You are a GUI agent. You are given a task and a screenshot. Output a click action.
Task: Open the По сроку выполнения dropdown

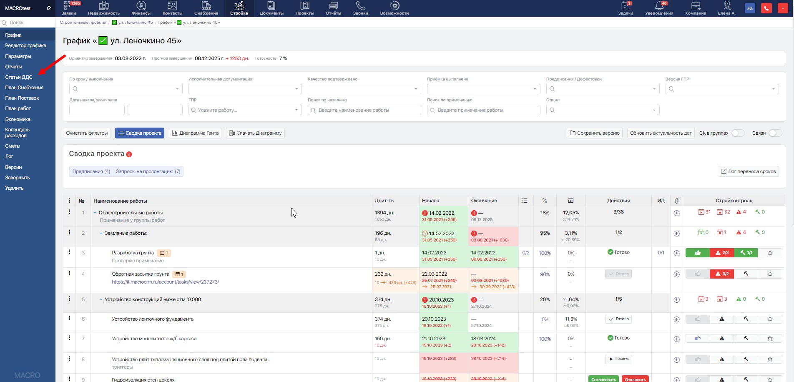pyautogui.click(x=126, y=89)
